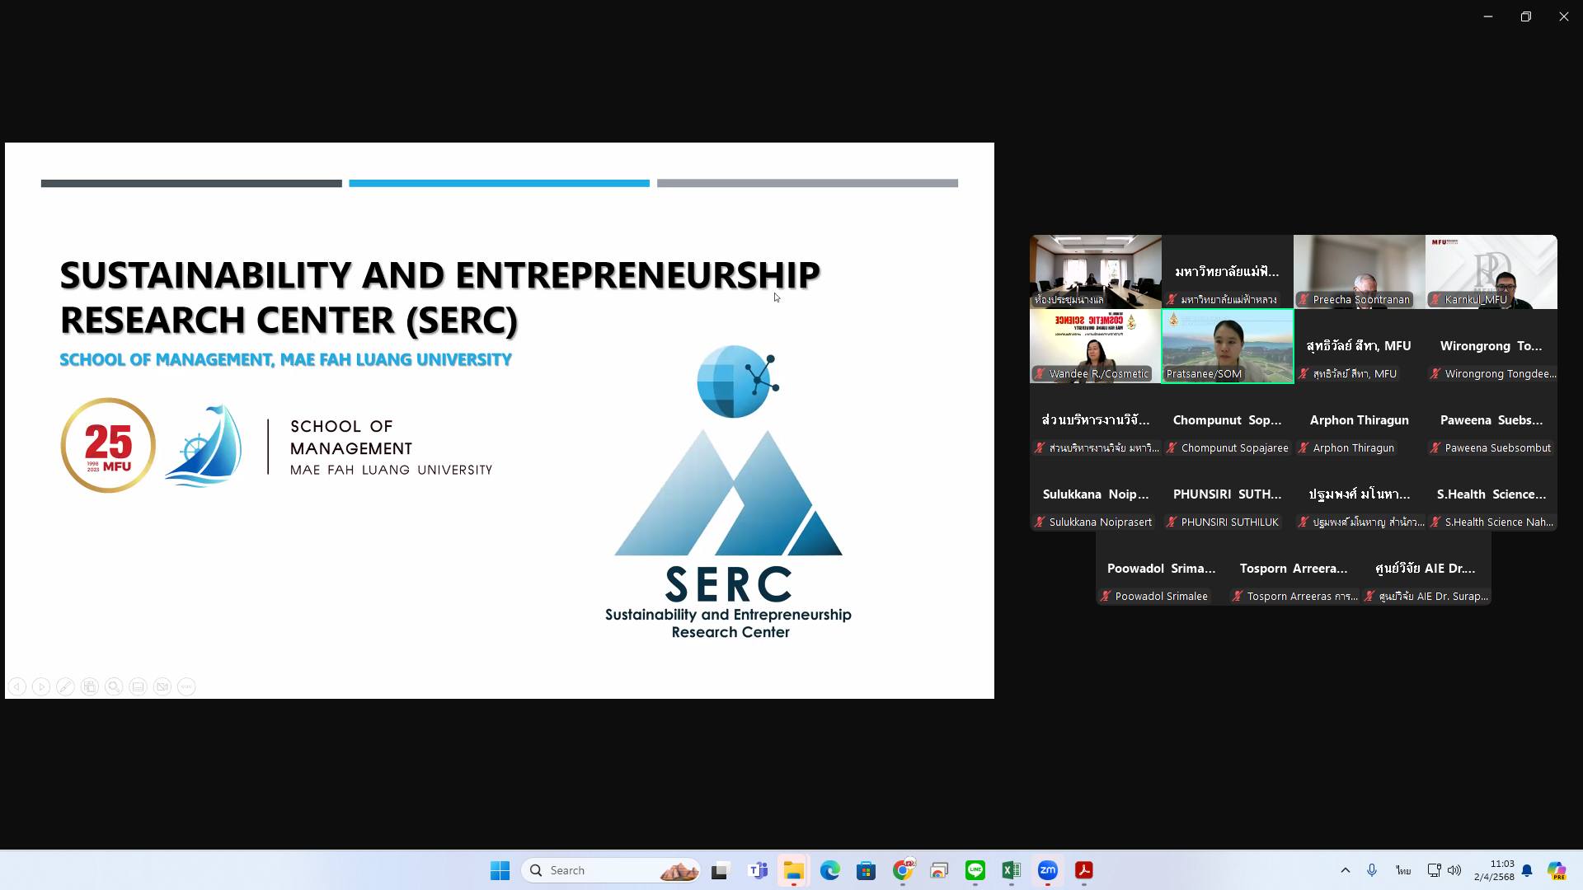Click the Paweena Suebsombut participant tile

click(1491, 420)
